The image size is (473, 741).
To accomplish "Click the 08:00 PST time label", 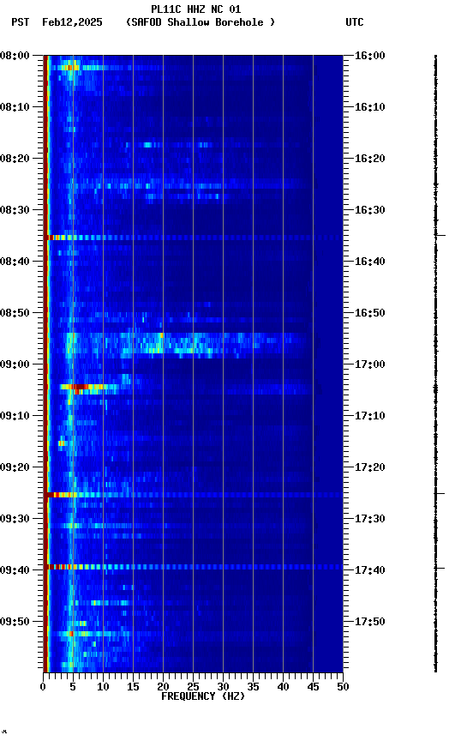I will (15, 56).
